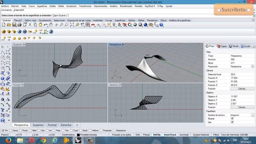
Task: Cut selection with the scissors icon
Action: (30, 25)
